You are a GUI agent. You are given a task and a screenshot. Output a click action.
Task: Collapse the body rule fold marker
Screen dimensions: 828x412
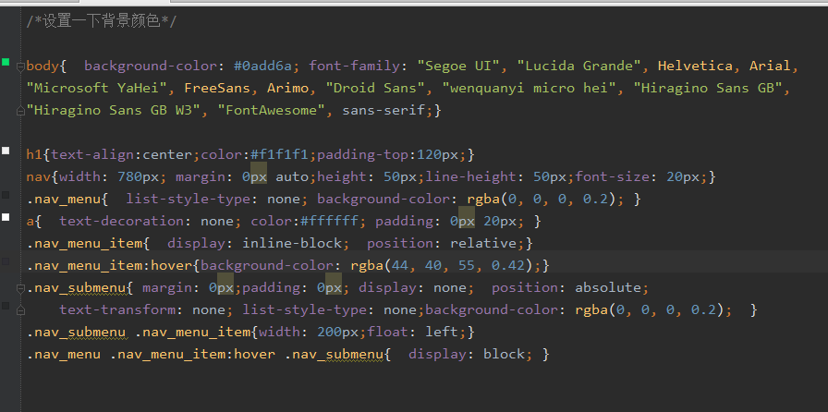tap(20, 67)
